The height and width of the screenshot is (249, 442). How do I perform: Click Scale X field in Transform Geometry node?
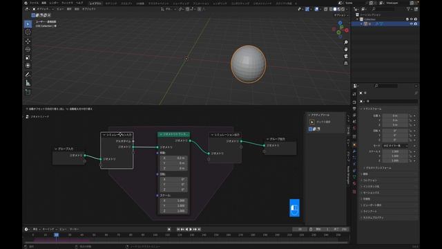173,201
